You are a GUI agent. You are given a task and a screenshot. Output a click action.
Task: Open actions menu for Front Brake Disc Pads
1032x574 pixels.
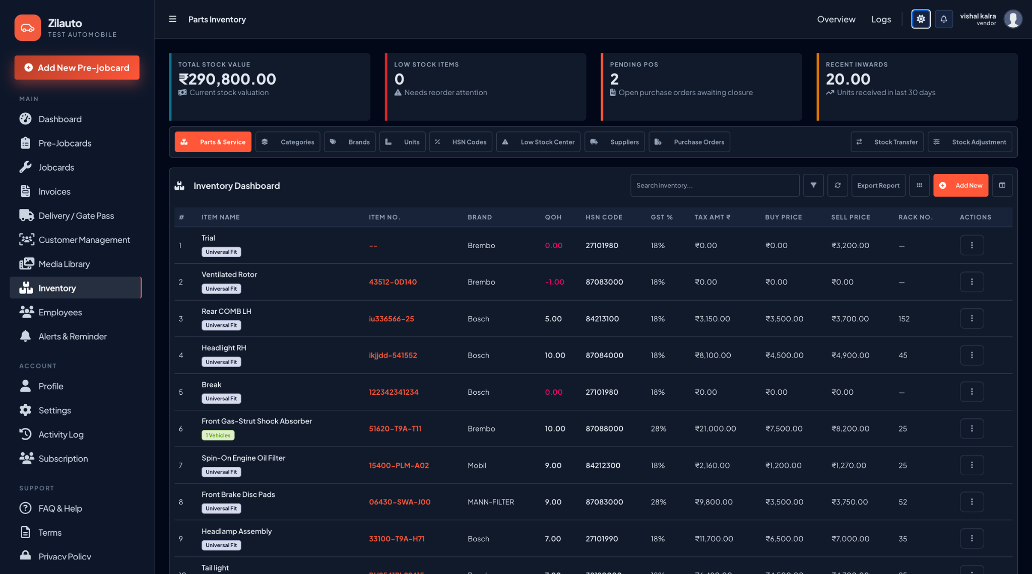point(972,501)
